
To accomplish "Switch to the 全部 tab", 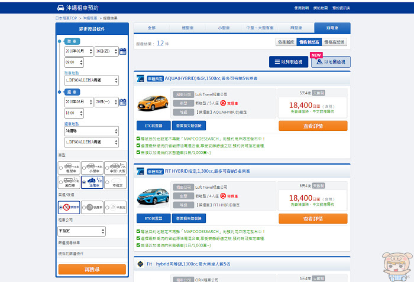I will (x=152, y=28).
